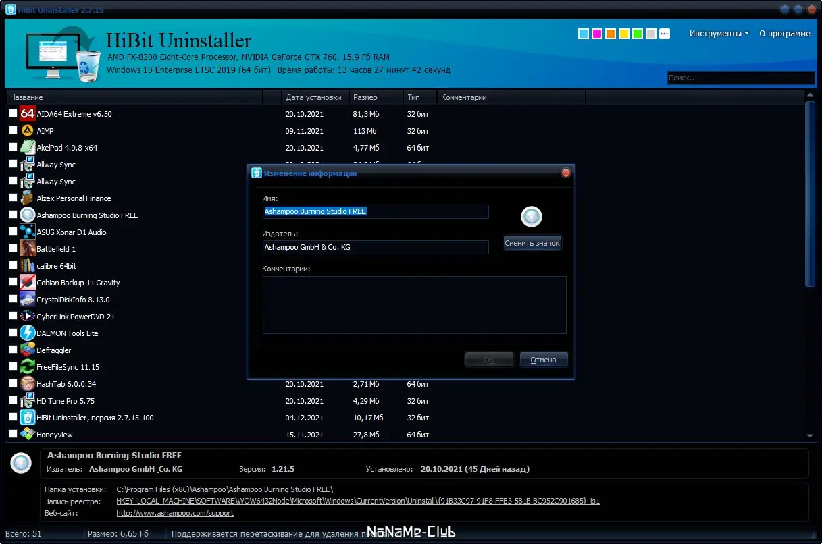Viewport: 822px width, 544px height.
Task: Select the green color theme swatch
Action: [638, 34]
